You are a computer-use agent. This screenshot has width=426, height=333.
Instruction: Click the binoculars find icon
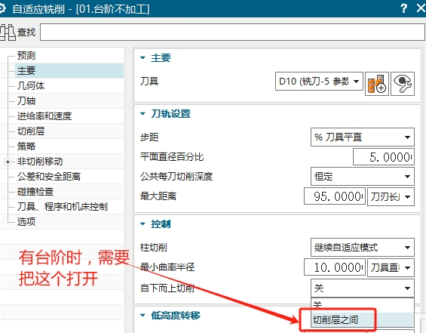point(8,32)
